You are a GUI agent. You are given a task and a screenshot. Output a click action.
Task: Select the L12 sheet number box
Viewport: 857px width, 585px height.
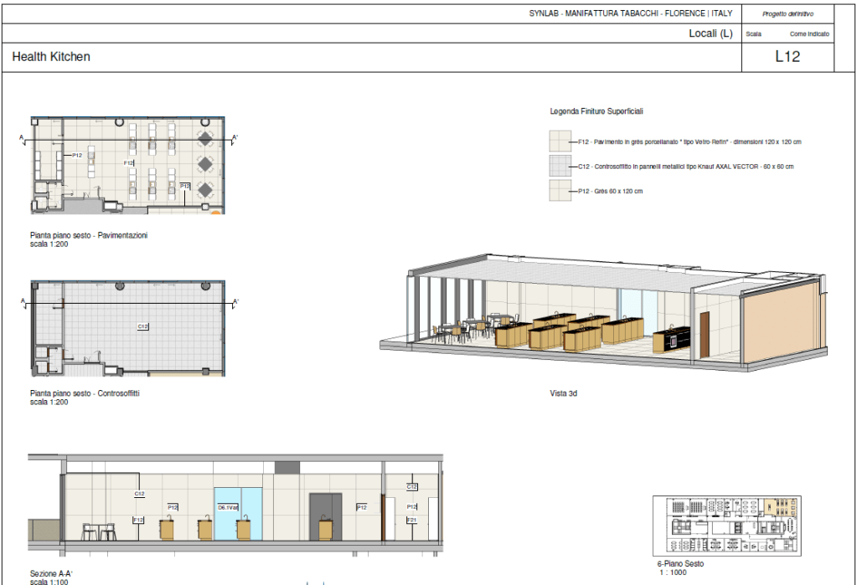tap(787, 57)
